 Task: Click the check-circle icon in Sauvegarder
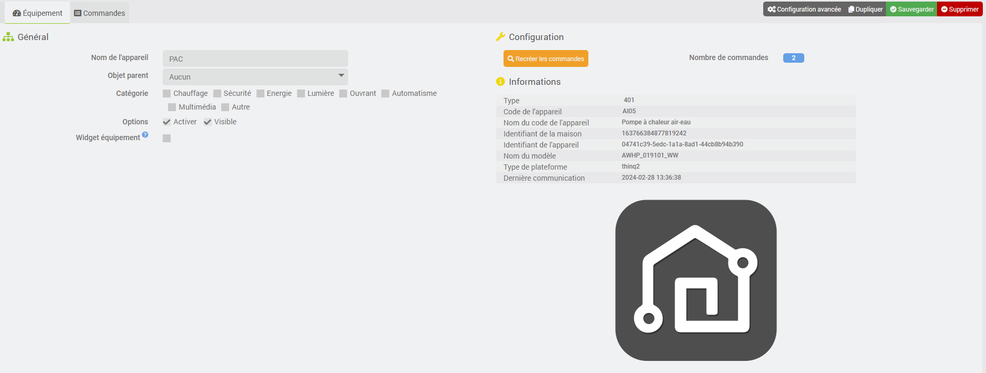coord(893,9)
